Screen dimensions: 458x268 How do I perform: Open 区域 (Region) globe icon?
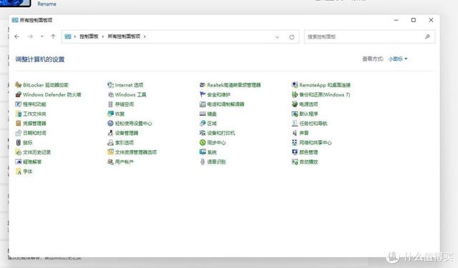(203, 124)
